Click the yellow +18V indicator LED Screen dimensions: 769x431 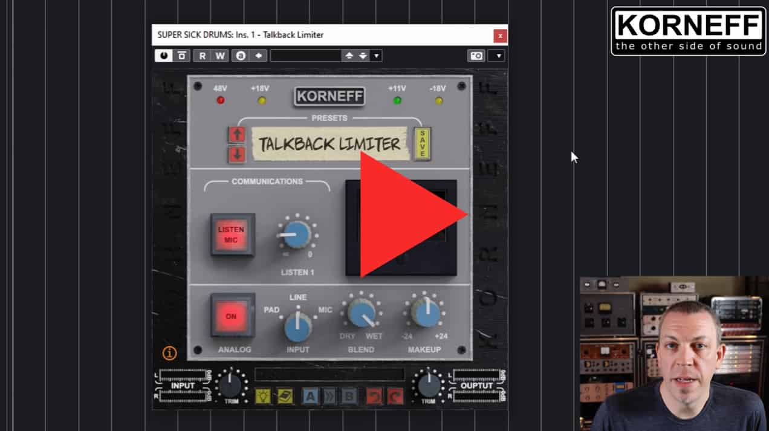[262, 100]
